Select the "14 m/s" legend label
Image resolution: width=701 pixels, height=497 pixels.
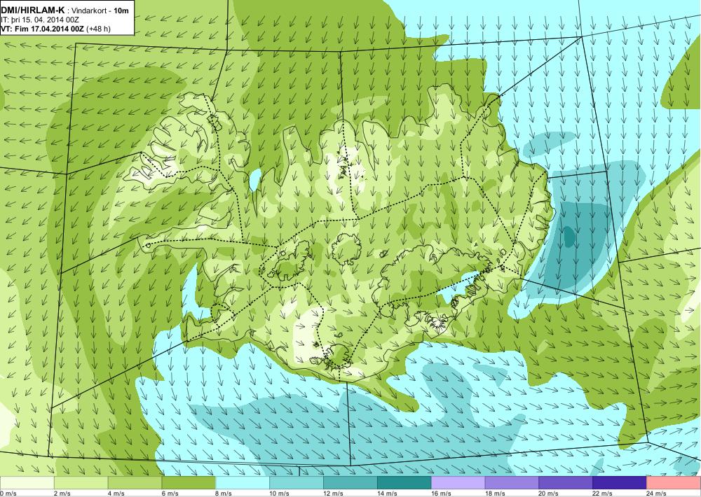(387, 493)
